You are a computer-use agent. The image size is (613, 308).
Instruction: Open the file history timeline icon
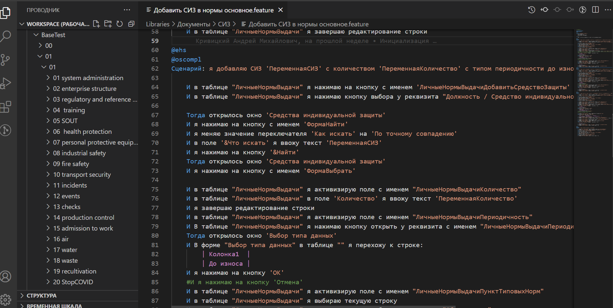(x=532, y=10)
